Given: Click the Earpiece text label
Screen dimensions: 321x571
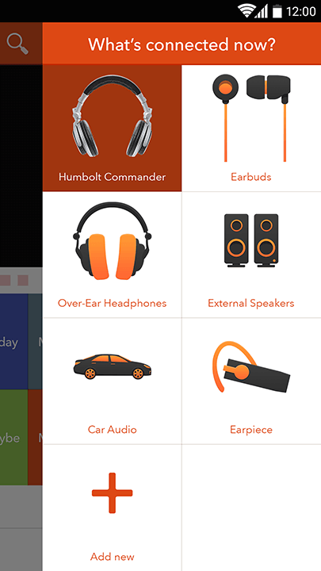Looking at the screenshot, I should pyautogui.click(x=251, y=430).
